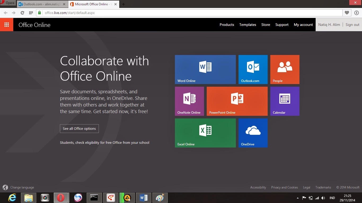Click the address bar URL field

[189, 13]
